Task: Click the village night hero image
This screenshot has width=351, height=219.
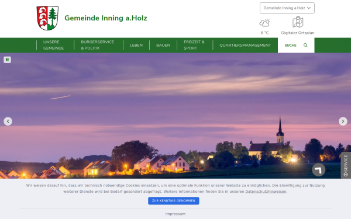Action: 175,116
